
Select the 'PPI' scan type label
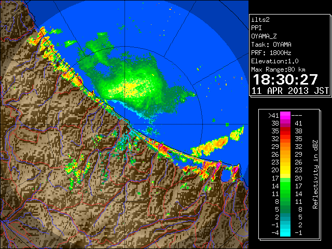(256, 28)
